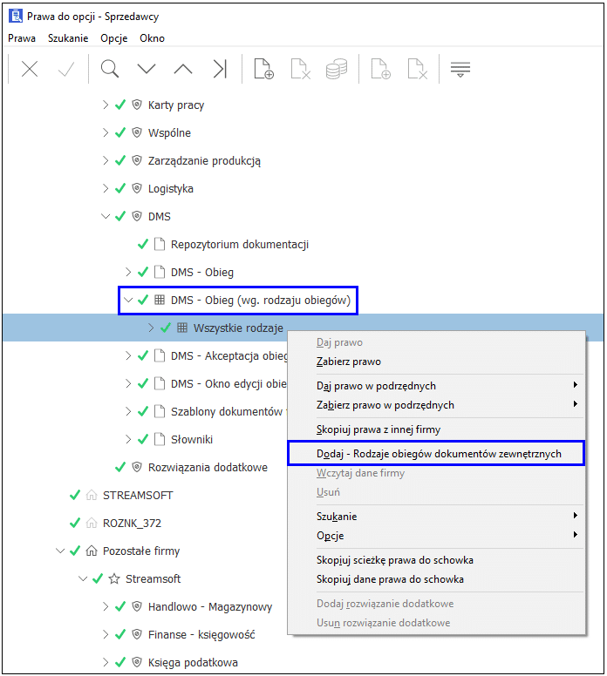Viewport: 607px width, 676px height.
Task: Collapse DMS - Obieg (wg. rodzaju obiegów) node
Action: coord(128,300)
